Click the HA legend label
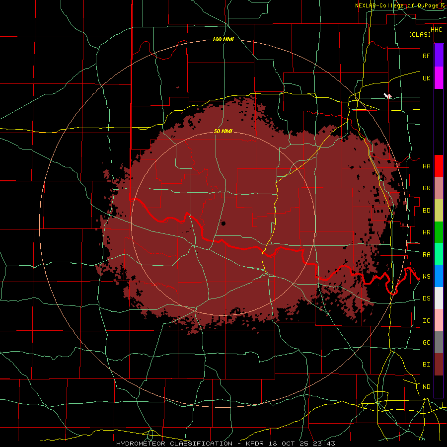The width and height of the screenshot is (447, 447). coord(427,166)
